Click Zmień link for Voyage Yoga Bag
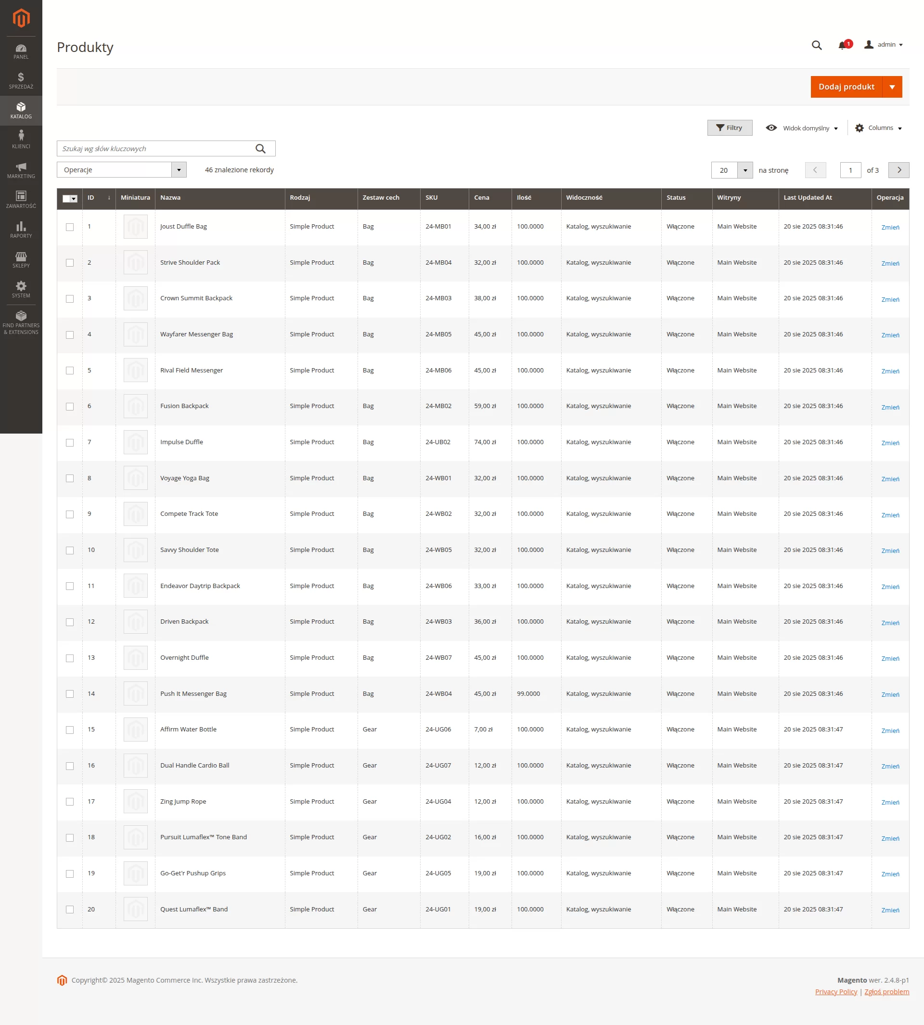The width and height of the screenshot is (924, 1025). point(889,479)
